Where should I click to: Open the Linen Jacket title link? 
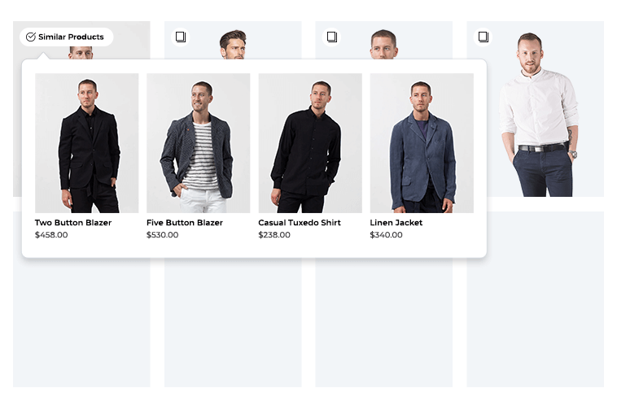coord(396,223)
